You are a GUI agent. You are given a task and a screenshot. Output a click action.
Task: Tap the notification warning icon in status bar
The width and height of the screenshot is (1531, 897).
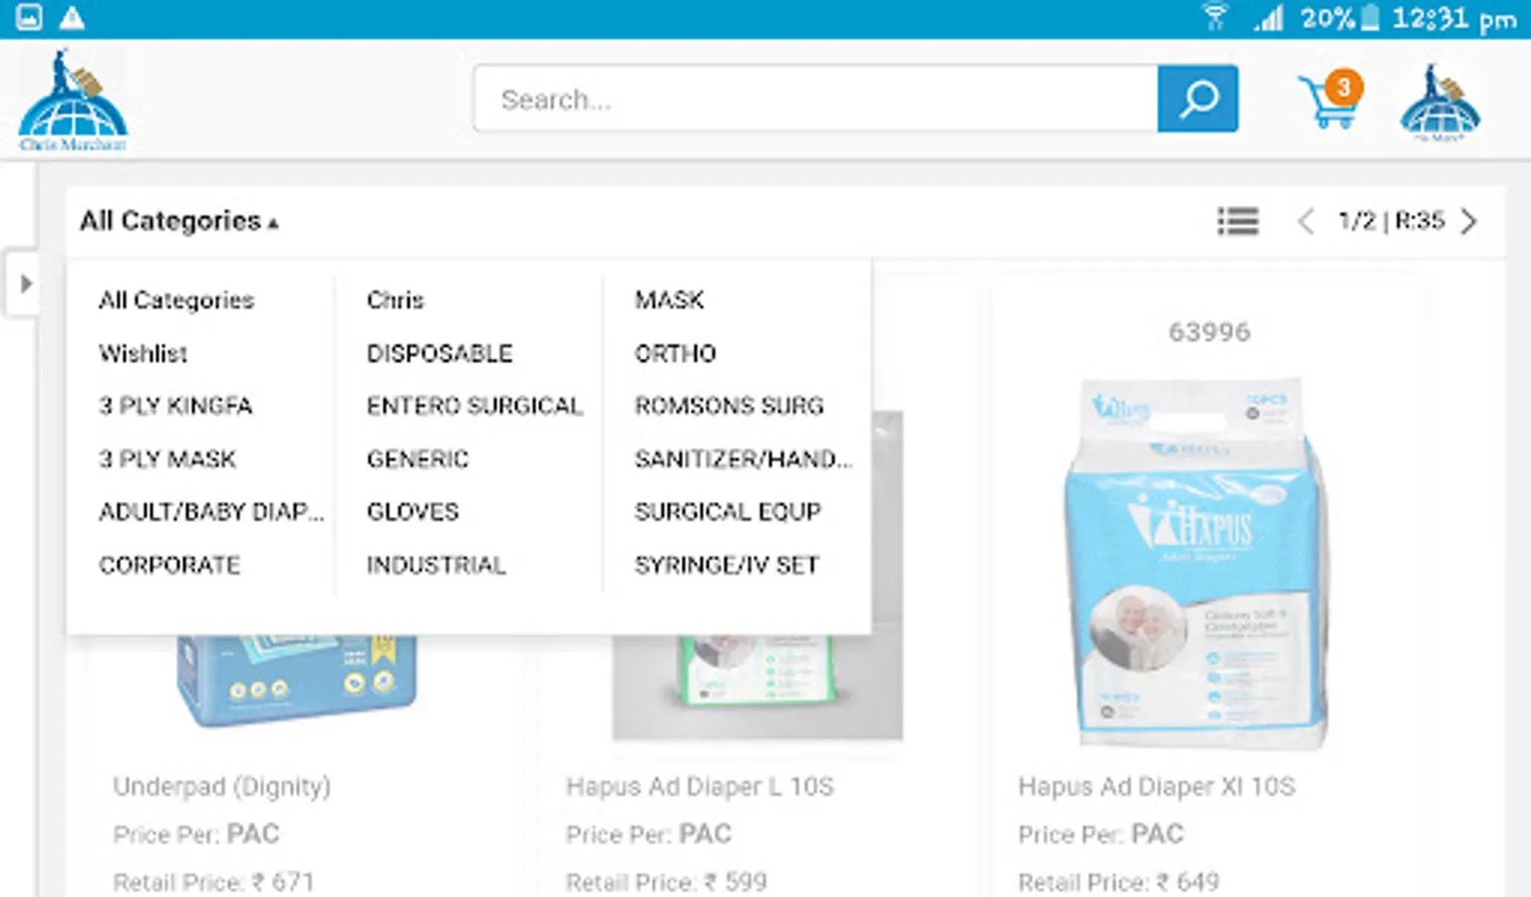point(72,18)
